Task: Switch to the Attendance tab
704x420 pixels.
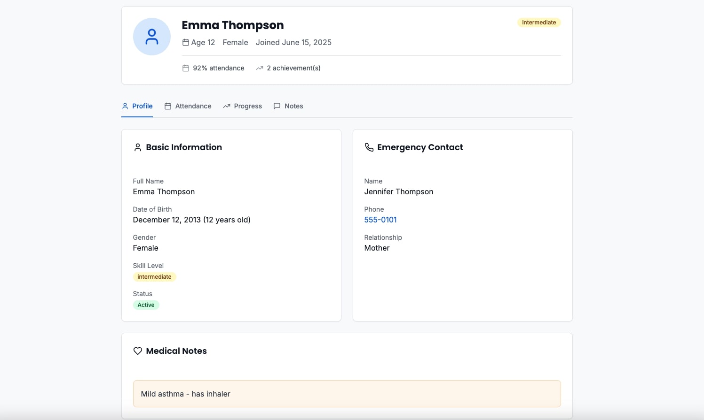Action: point(188,106)
